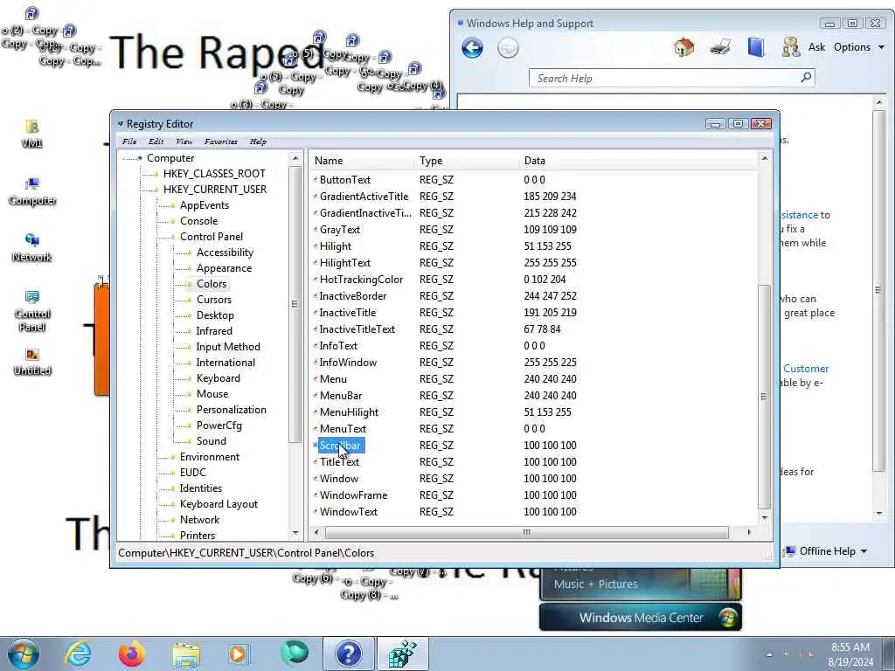895x671 pixels.
Task: Select the WindowText value icon
Action: point(316,512)
